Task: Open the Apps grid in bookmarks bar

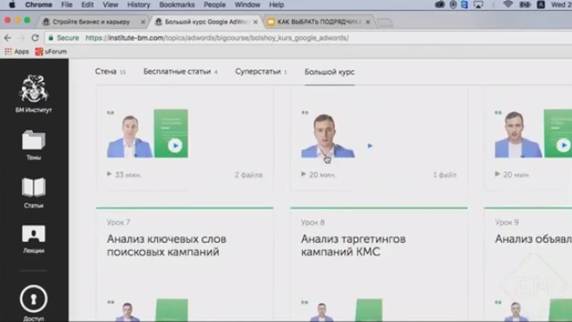Action: point(17,52)
